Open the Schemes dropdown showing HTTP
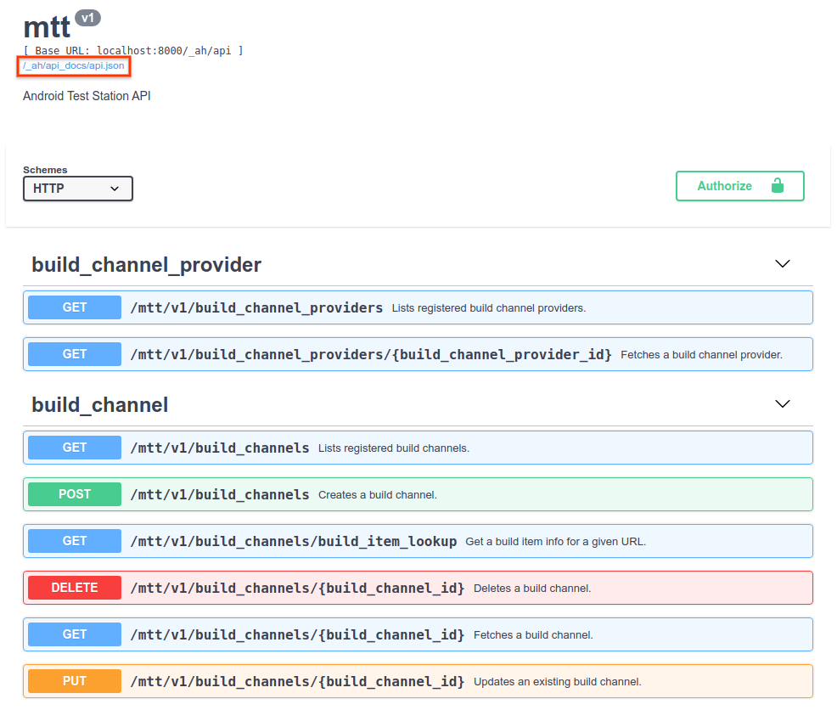Viewport: 837px width, 710px height. pos(77,188)
